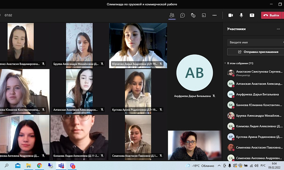Mute or unmute the microphone
The width and height of the screenshot is (284, 170).
tap(241, 15)
